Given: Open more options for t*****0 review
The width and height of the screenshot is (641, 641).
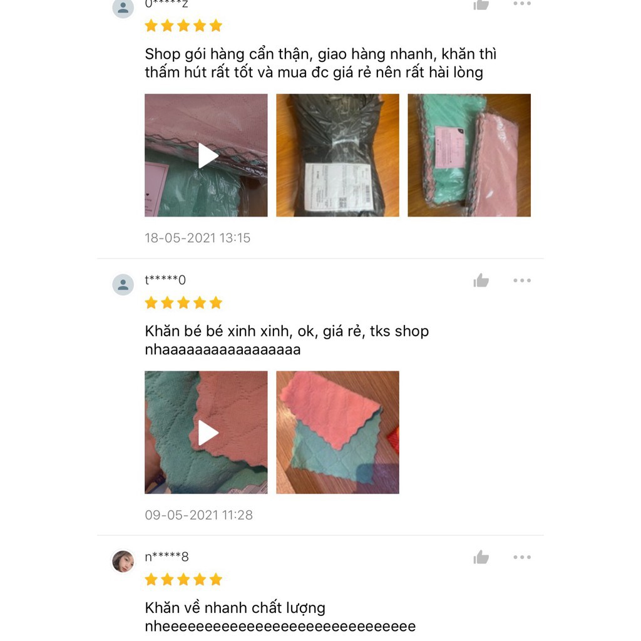Looking at the screenshot, I should 522,280.
